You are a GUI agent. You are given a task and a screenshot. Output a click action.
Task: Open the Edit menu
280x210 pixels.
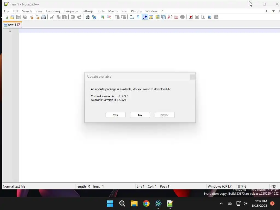click(x=16, y=11)
